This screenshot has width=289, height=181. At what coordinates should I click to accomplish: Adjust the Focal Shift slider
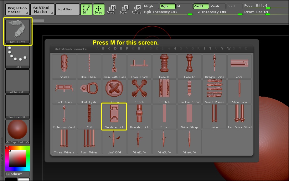point(266,6)
